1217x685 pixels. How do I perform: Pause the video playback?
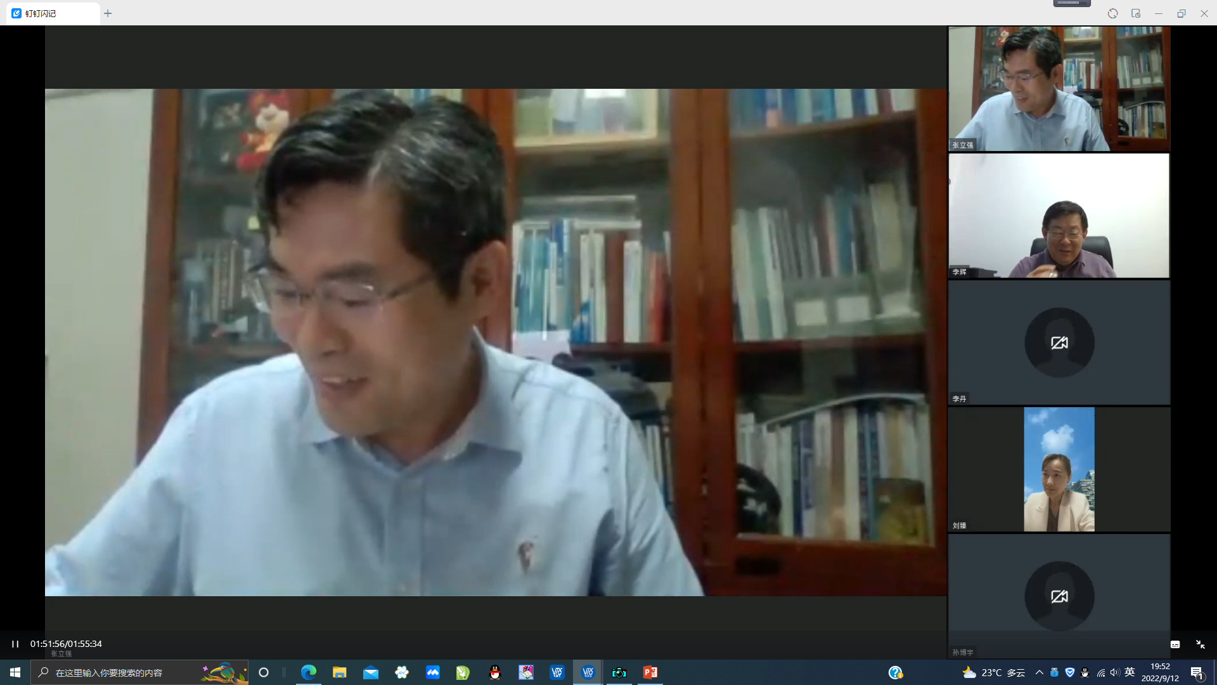15,644
